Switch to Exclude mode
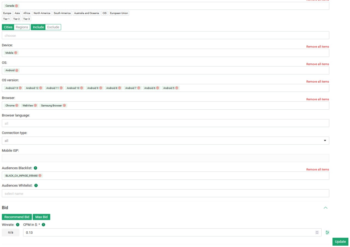Viewport: 350px width, 247px height. pos(53,27)
